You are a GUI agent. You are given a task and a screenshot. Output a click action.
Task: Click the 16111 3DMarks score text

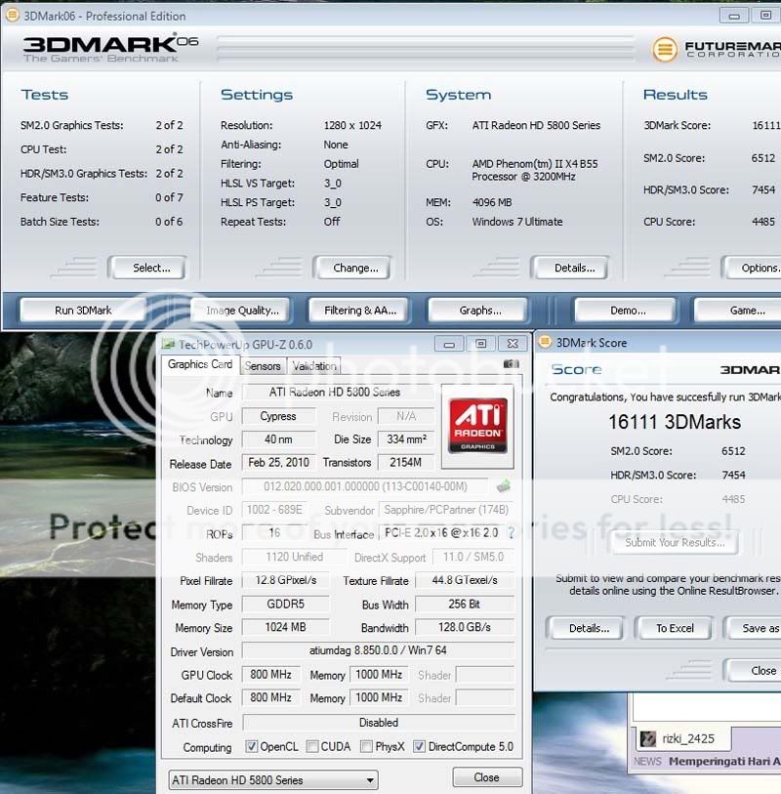(x=675, y=422)
